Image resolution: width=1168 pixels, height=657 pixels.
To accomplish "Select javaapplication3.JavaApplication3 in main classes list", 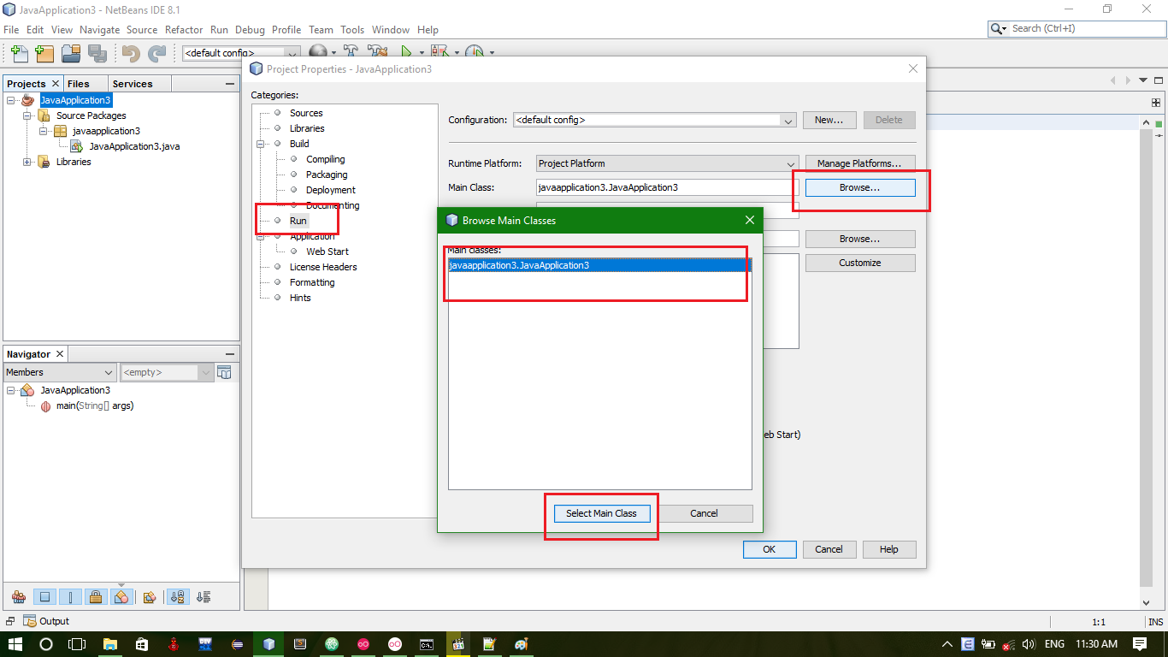I will click(x=599, y=265).
